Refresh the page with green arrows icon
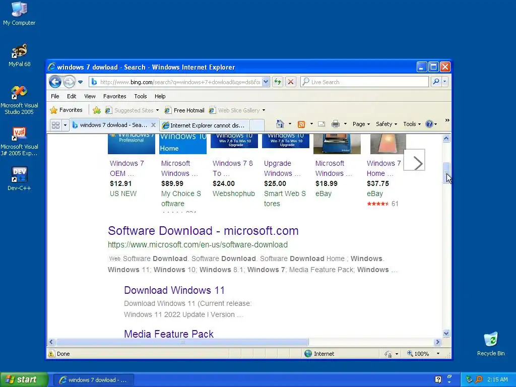The width and height of the screenshot is (516, 387). (278, 82)
